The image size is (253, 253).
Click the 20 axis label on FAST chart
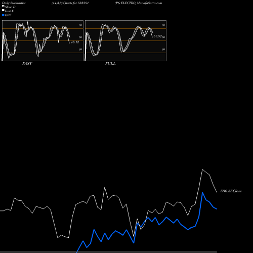point(80,49)
